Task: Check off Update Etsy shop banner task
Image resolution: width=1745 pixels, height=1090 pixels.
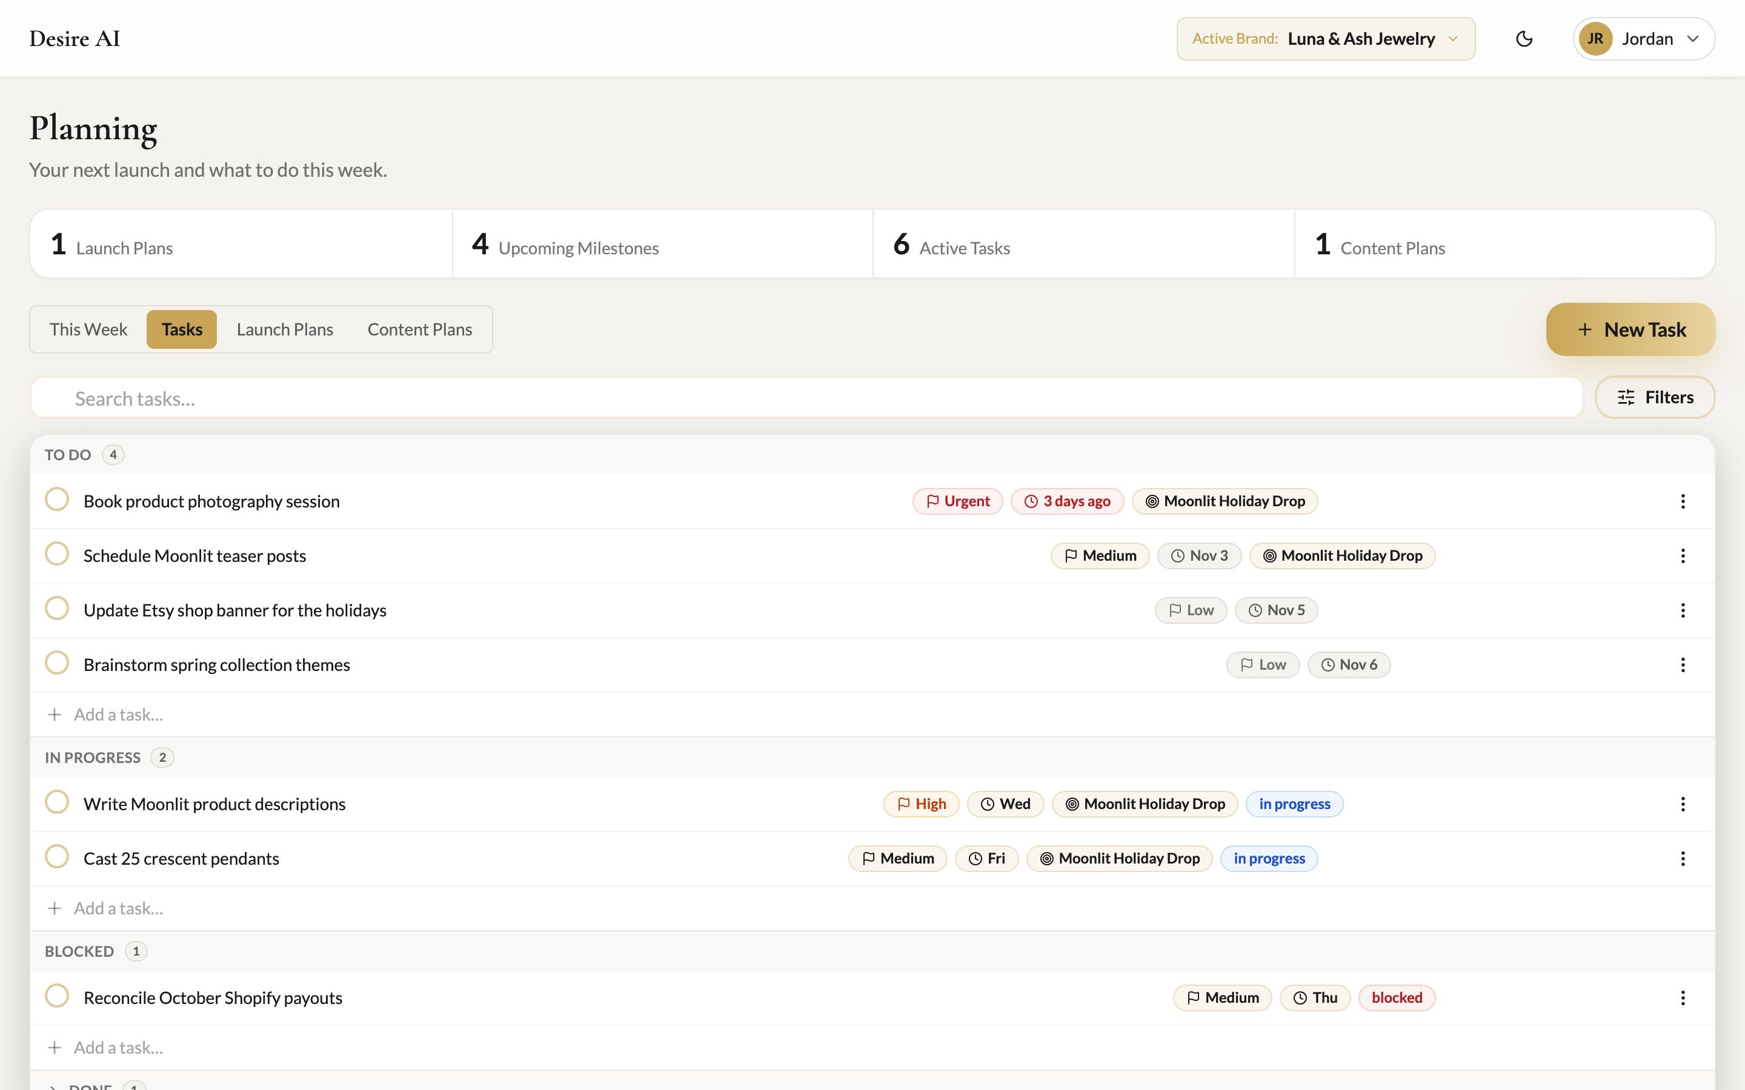Action: [x=57, y=609]
